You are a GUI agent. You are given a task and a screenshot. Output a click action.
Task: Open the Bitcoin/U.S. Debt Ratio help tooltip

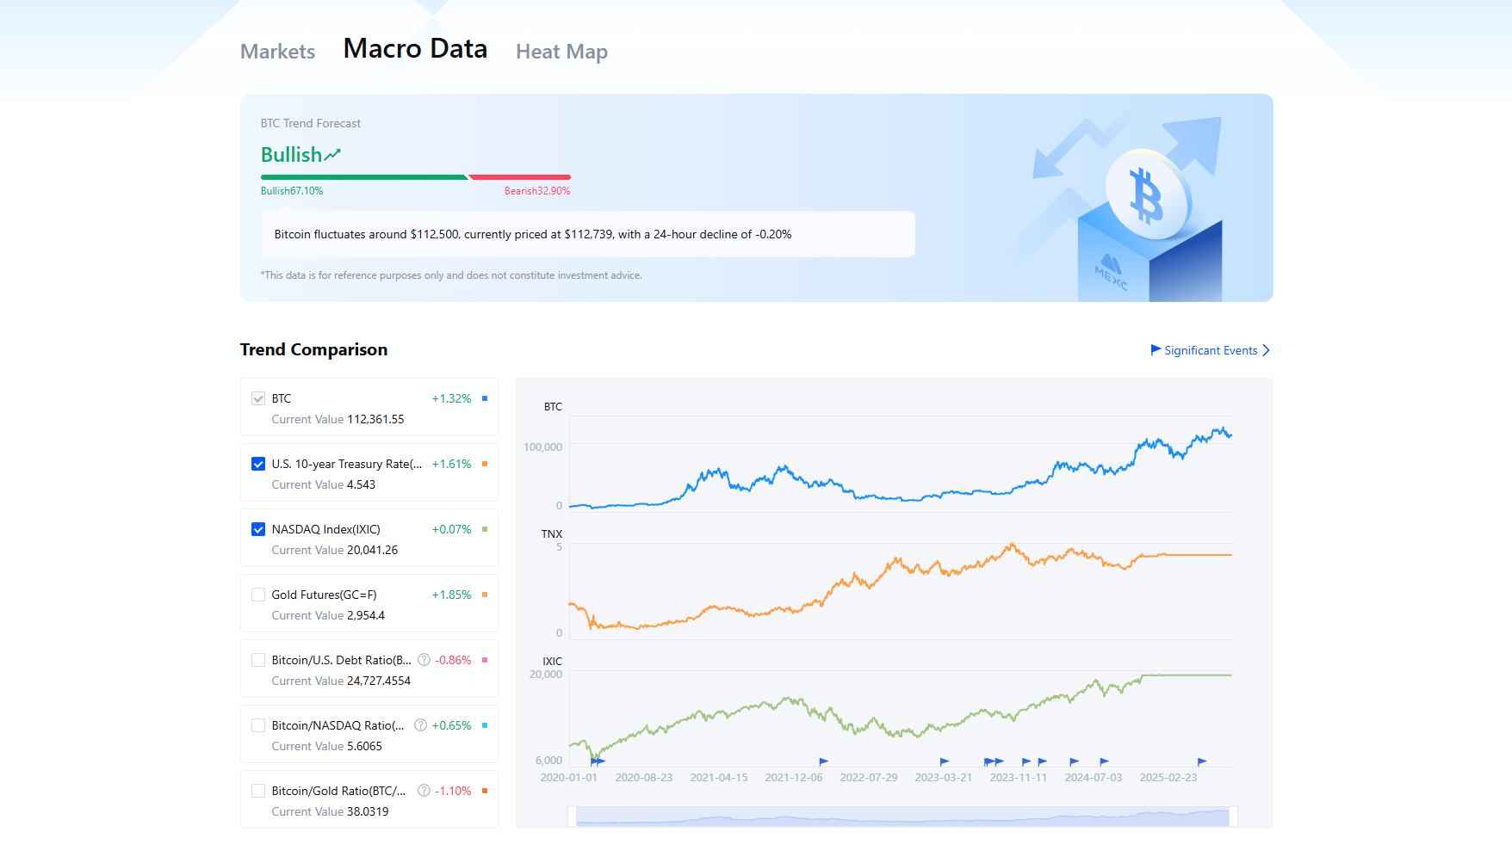[x=424, y=660]
